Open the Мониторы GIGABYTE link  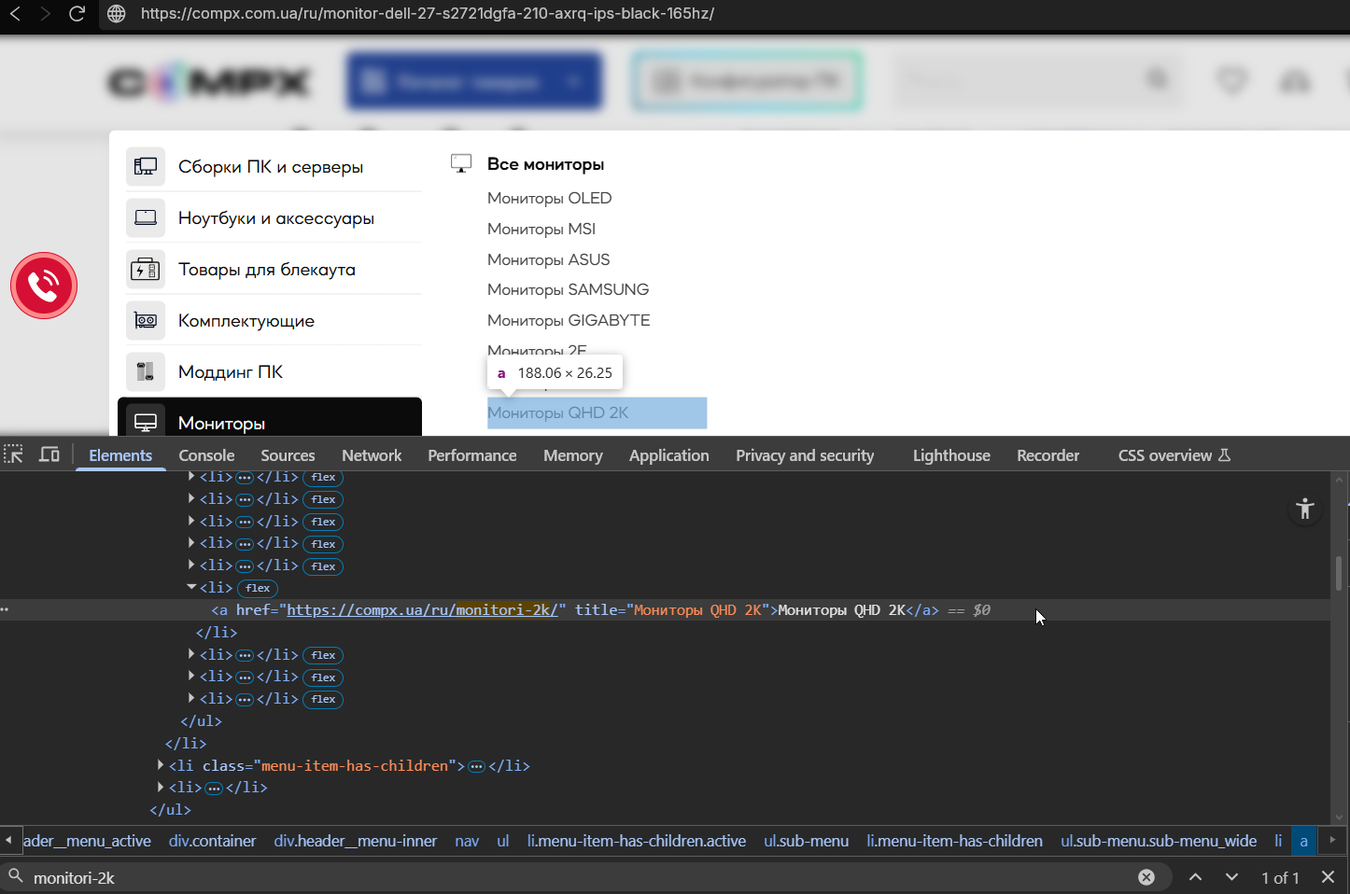point(569,320)
